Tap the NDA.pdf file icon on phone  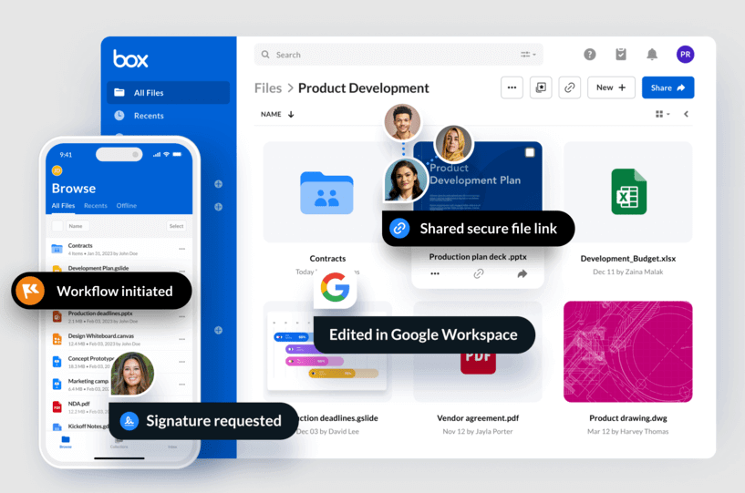click(x=57, y=407)
